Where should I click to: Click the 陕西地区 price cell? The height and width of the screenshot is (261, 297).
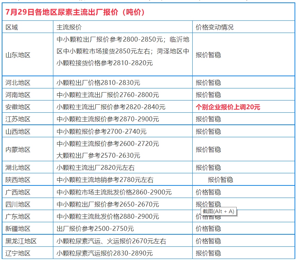104,180
